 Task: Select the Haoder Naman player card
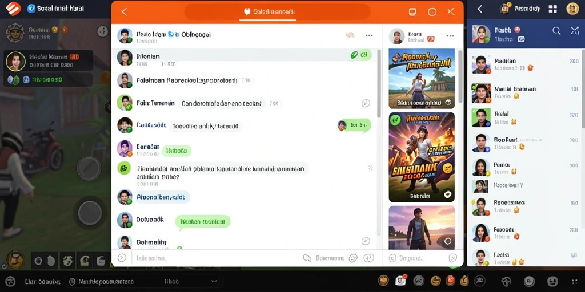[49, 60]
